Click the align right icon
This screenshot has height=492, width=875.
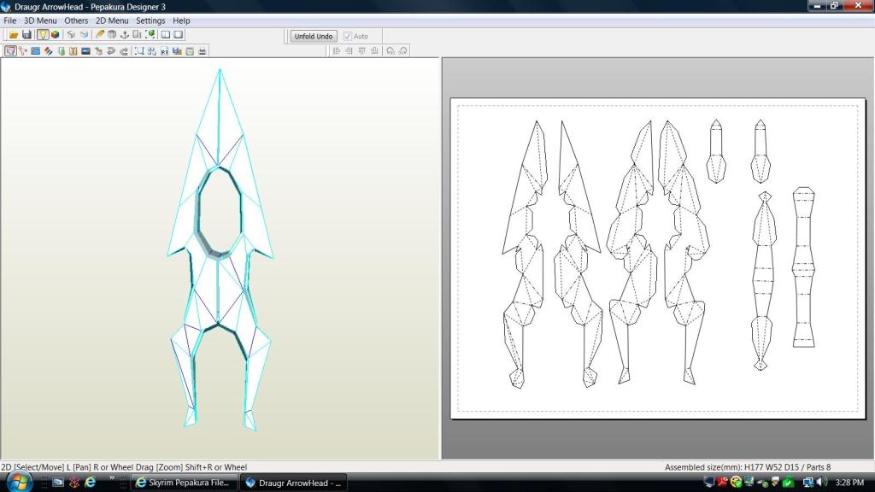[x=349, y=50]
